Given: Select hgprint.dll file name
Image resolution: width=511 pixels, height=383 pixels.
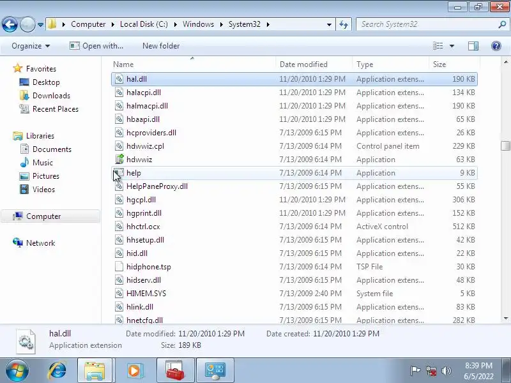Looking at the screenshot, I should click(144, 213).
